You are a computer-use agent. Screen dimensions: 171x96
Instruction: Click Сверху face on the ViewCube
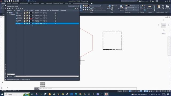[164, 25]
